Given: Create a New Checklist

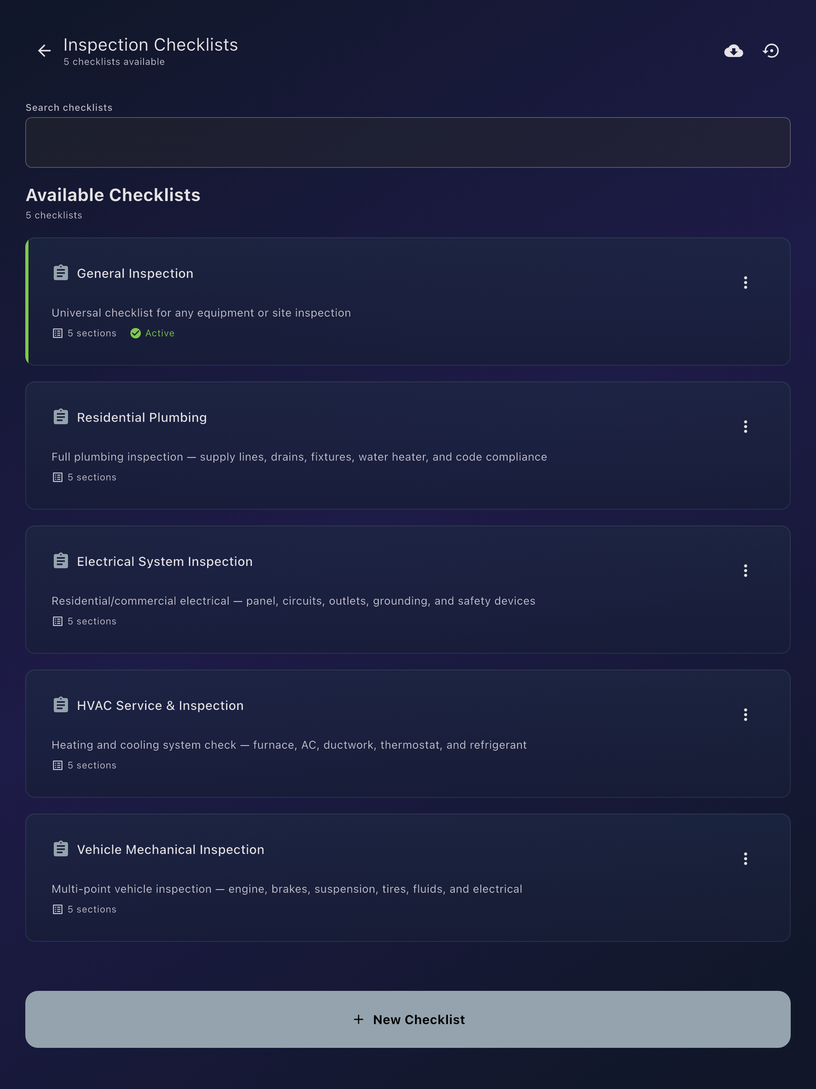Looking at the screenshot, I should pyautogui.click(x=408, y=1019).
